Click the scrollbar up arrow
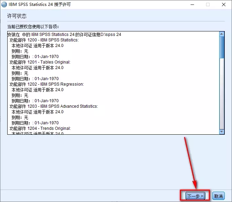This screenshot has height=202, width=232. pyautogui.click(x=222, y=34)
